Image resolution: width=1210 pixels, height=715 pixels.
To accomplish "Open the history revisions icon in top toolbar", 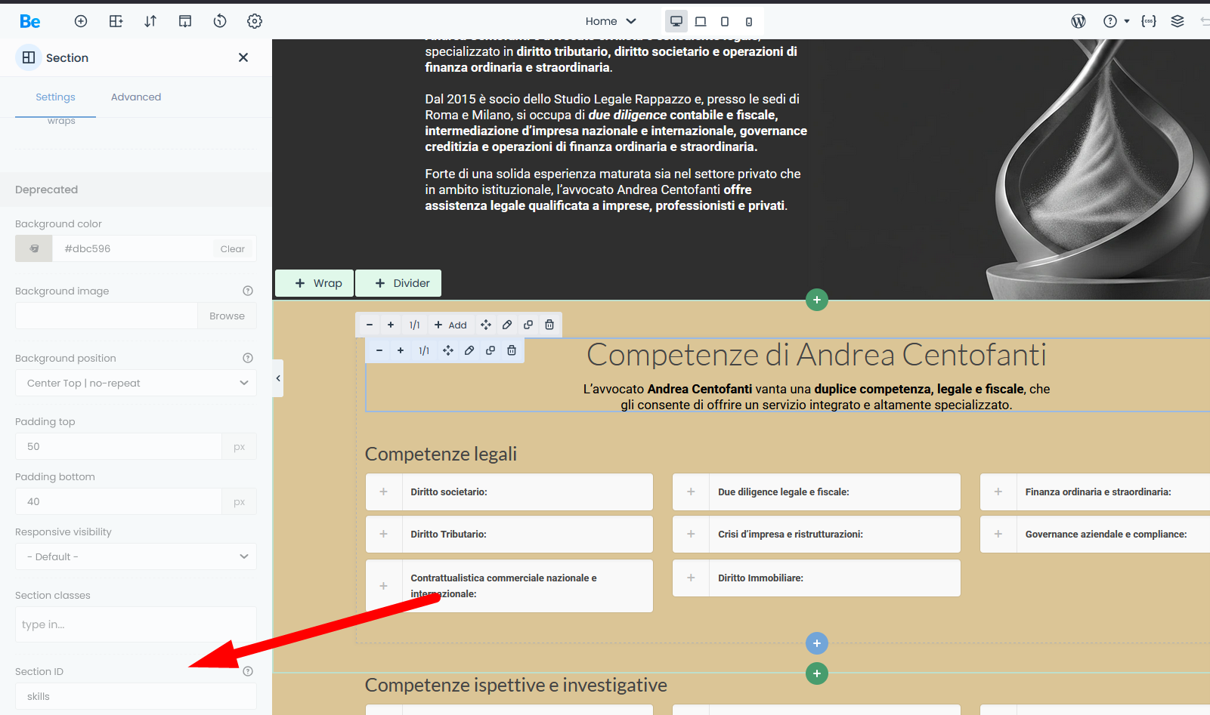I will pos(220,21).
